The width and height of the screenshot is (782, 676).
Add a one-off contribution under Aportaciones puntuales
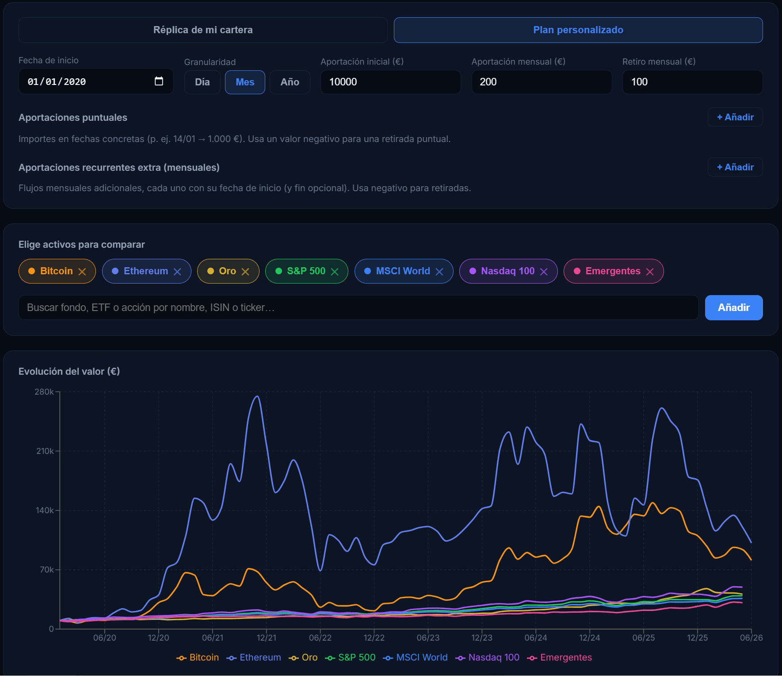pos(735,117)
